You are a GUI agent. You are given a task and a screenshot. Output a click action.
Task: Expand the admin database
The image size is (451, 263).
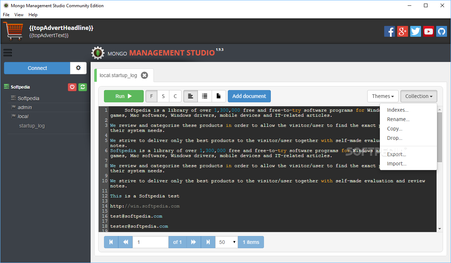[x=25, y=107]
